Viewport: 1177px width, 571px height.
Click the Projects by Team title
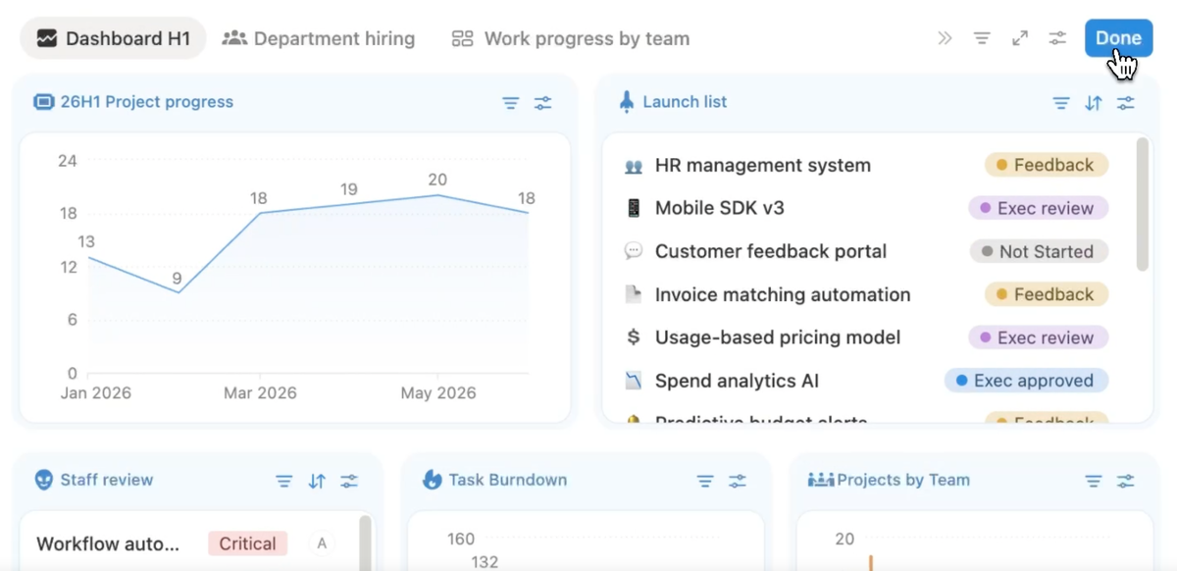coord(903,480)
